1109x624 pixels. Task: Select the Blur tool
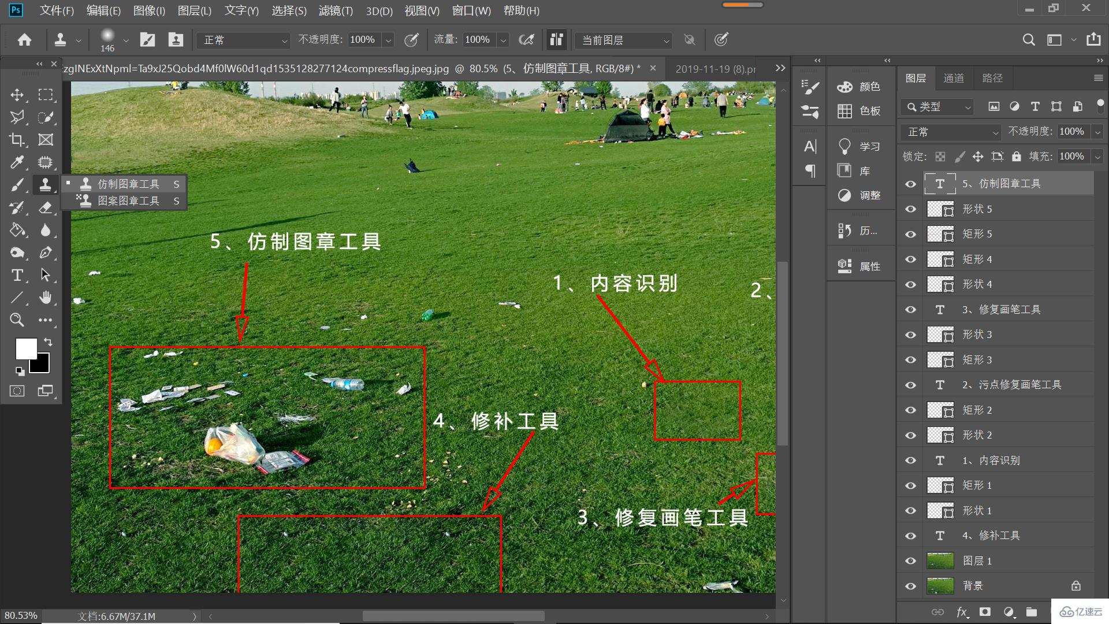(46, 230)
